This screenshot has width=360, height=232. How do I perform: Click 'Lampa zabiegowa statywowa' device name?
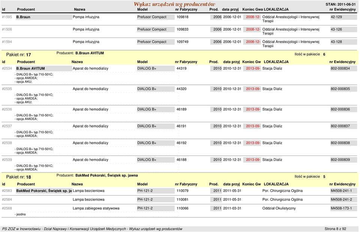(96, 208)
